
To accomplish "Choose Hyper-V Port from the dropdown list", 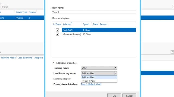I will (99, 81).
